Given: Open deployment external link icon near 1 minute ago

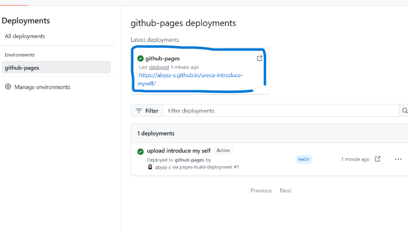Looking at the screenshot, I should point(378,159).
